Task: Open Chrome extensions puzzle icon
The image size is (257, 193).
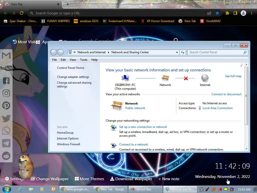Action: point(227,13)
